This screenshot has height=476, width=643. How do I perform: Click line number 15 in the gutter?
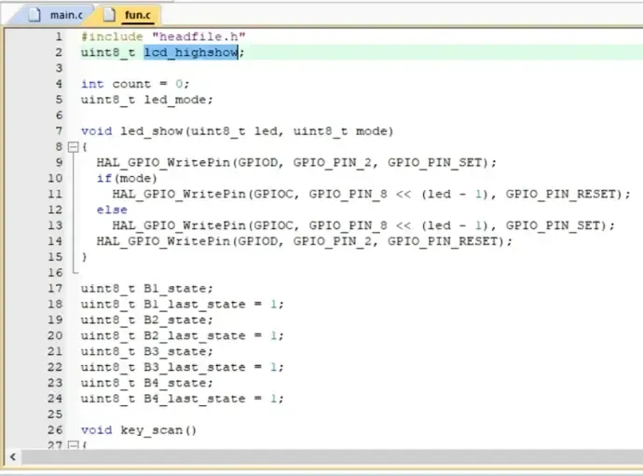(54, 256)
